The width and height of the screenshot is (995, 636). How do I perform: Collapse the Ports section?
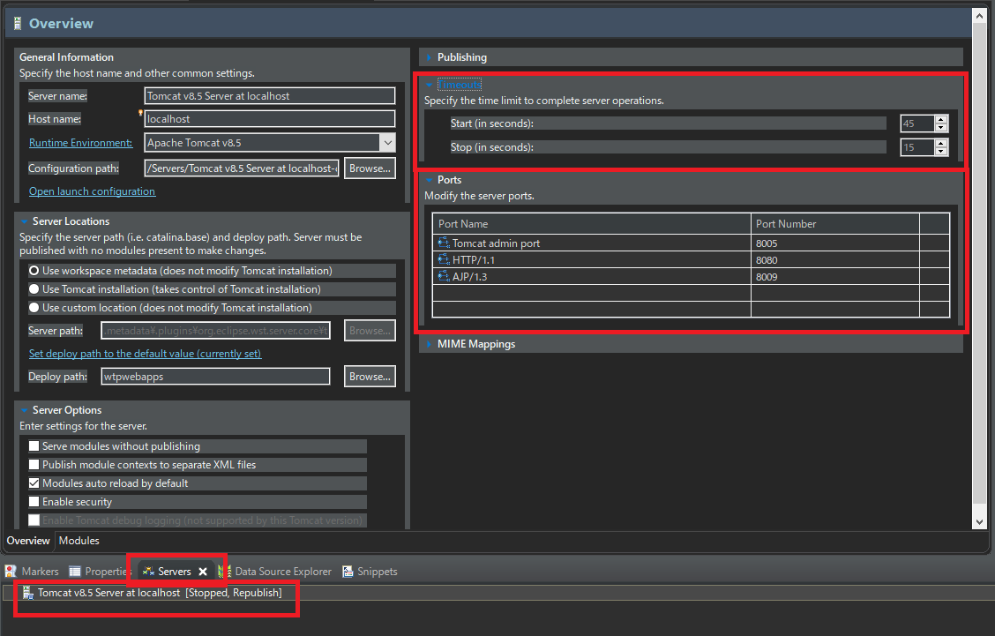429,180
